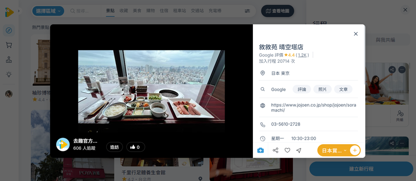Click the app logo in sidebar
This screenshot has width=416, height=181.
(9, 12)
